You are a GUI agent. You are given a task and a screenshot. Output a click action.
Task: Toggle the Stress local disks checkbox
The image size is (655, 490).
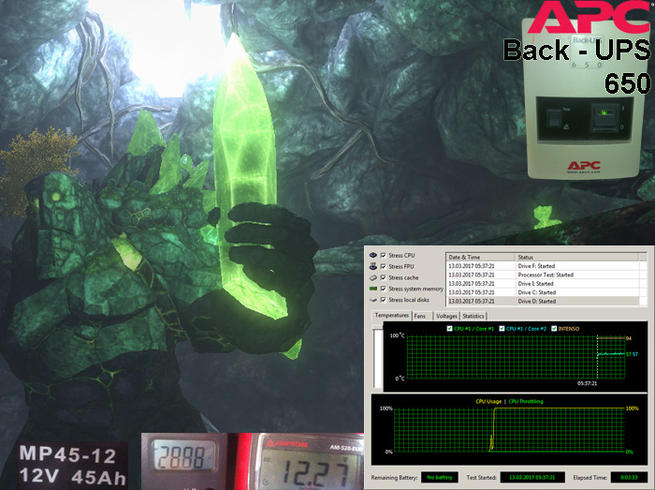pos(383,300)
